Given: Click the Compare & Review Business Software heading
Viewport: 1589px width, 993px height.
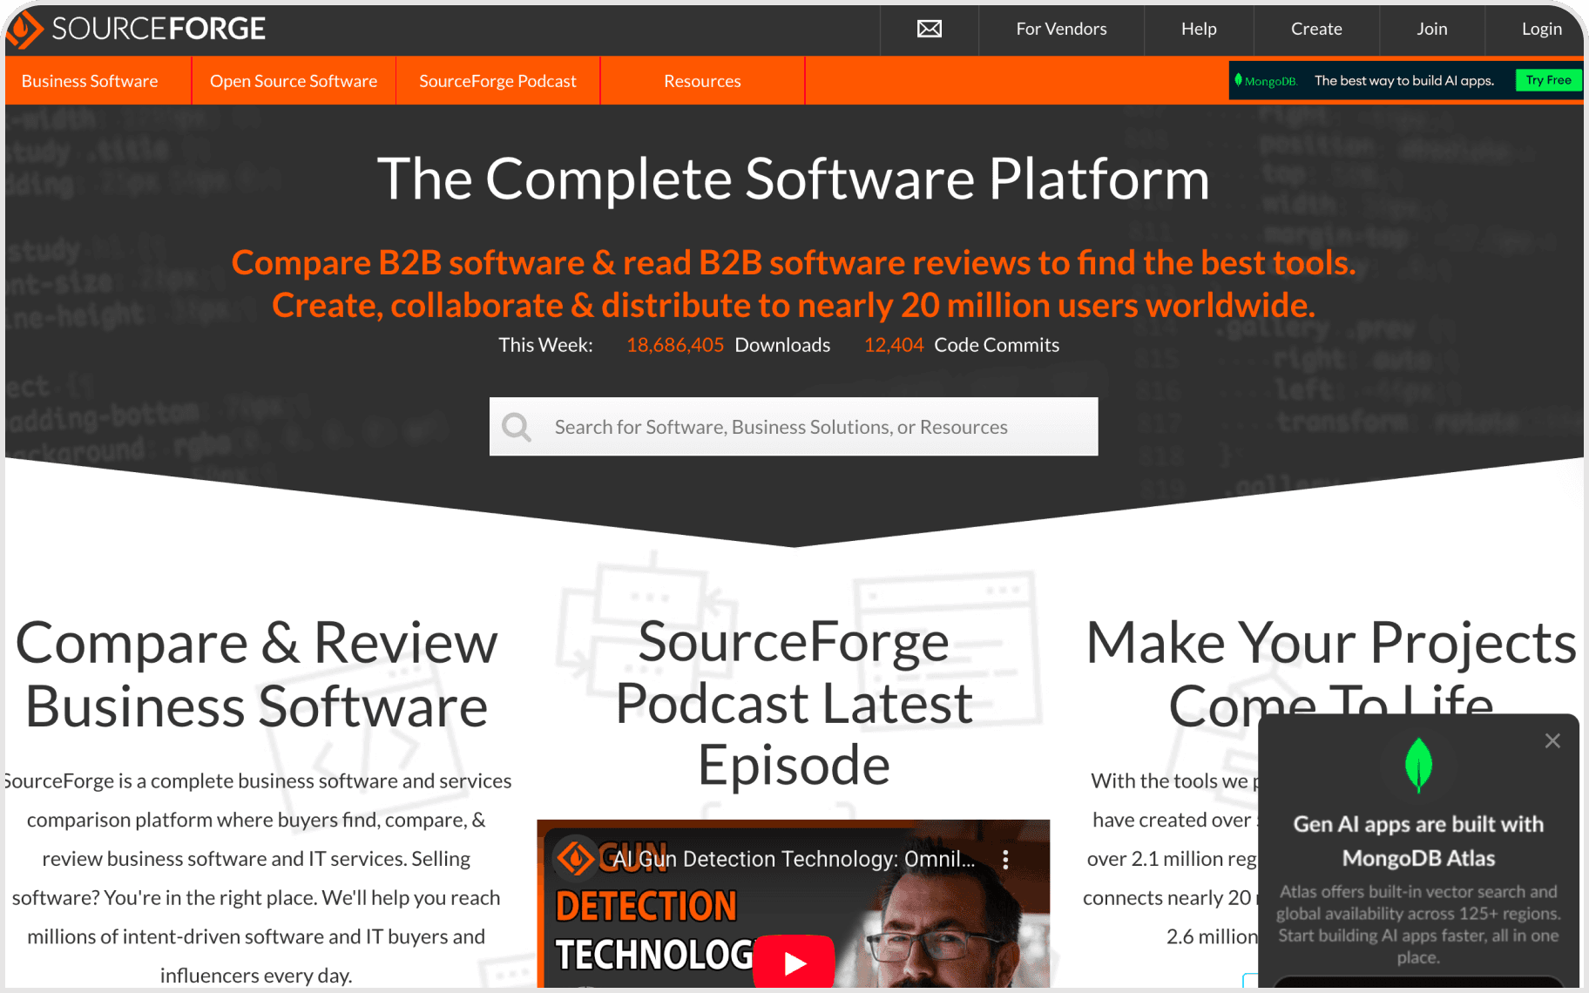Looking at the screenshot, I should tap(257, 673).
